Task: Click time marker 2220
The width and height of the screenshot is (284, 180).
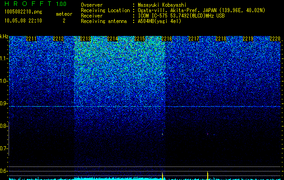Action: 275,39
